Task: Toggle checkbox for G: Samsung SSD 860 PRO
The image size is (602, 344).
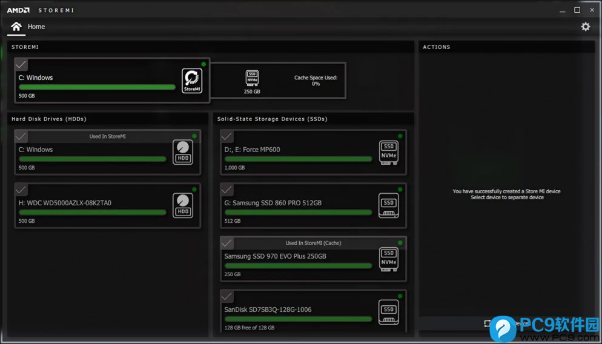Action: (227, 190)
